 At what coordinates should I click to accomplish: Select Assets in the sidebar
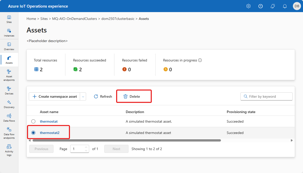(x=9, y=60)
